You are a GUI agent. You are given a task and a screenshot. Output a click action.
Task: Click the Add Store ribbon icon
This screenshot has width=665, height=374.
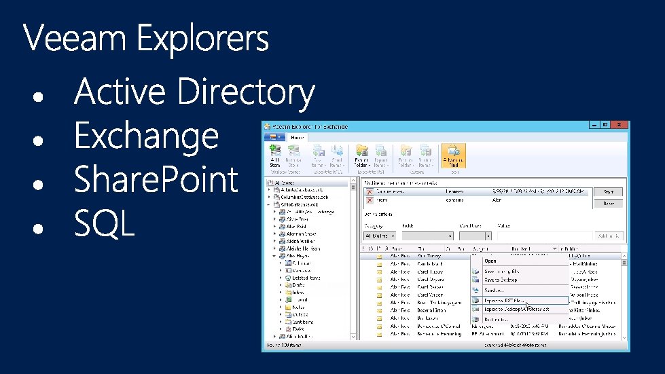coord(275,156)
